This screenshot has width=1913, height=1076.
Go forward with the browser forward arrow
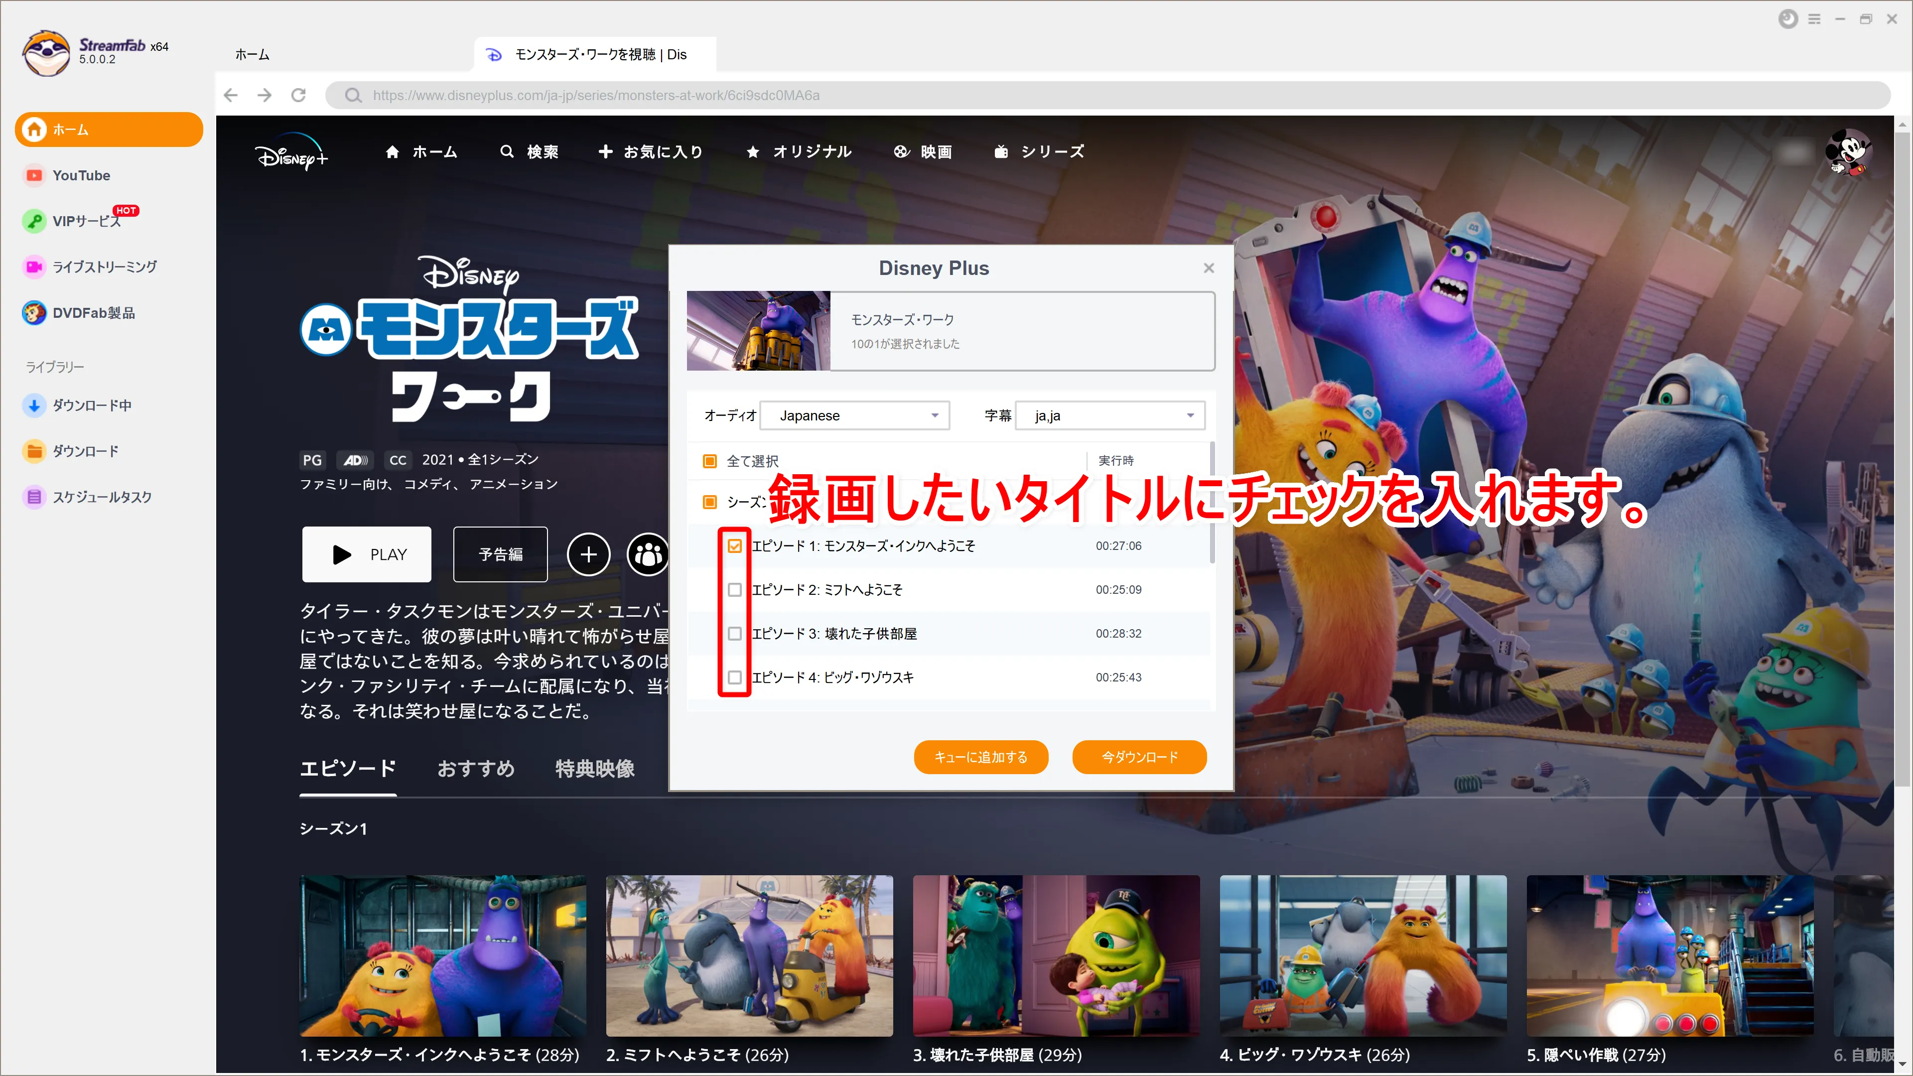[265, 95]
